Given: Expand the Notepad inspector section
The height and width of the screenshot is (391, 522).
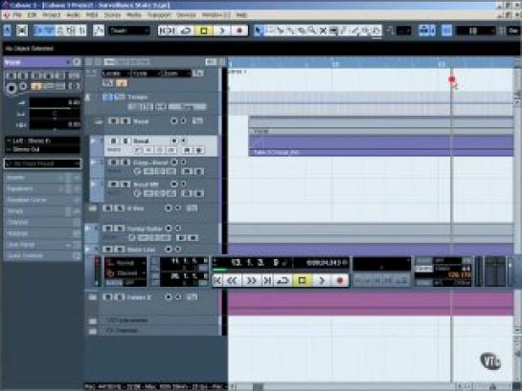Looking at the screenshot, I should (x=42, y=233).
